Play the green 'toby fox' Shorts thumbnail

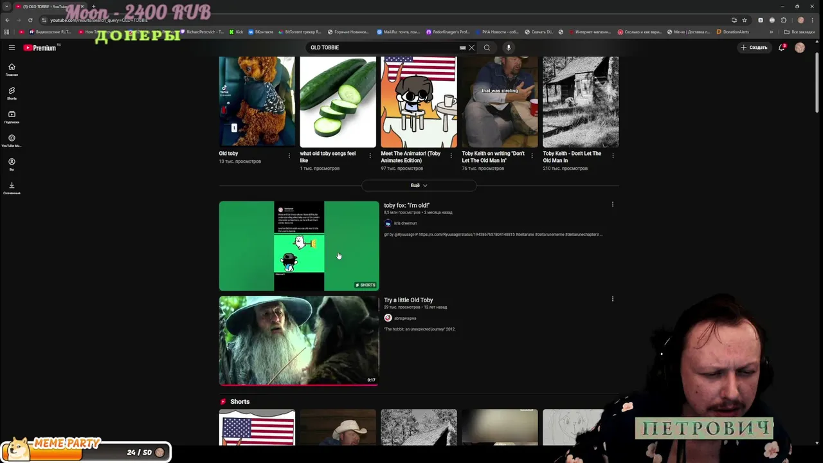(299, 246)
